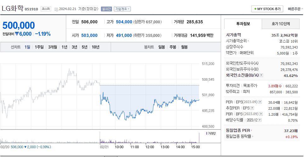Click the 저가 value 491,000
The width and height of the screenshot is (304, 157).
(x=124, y=36)
